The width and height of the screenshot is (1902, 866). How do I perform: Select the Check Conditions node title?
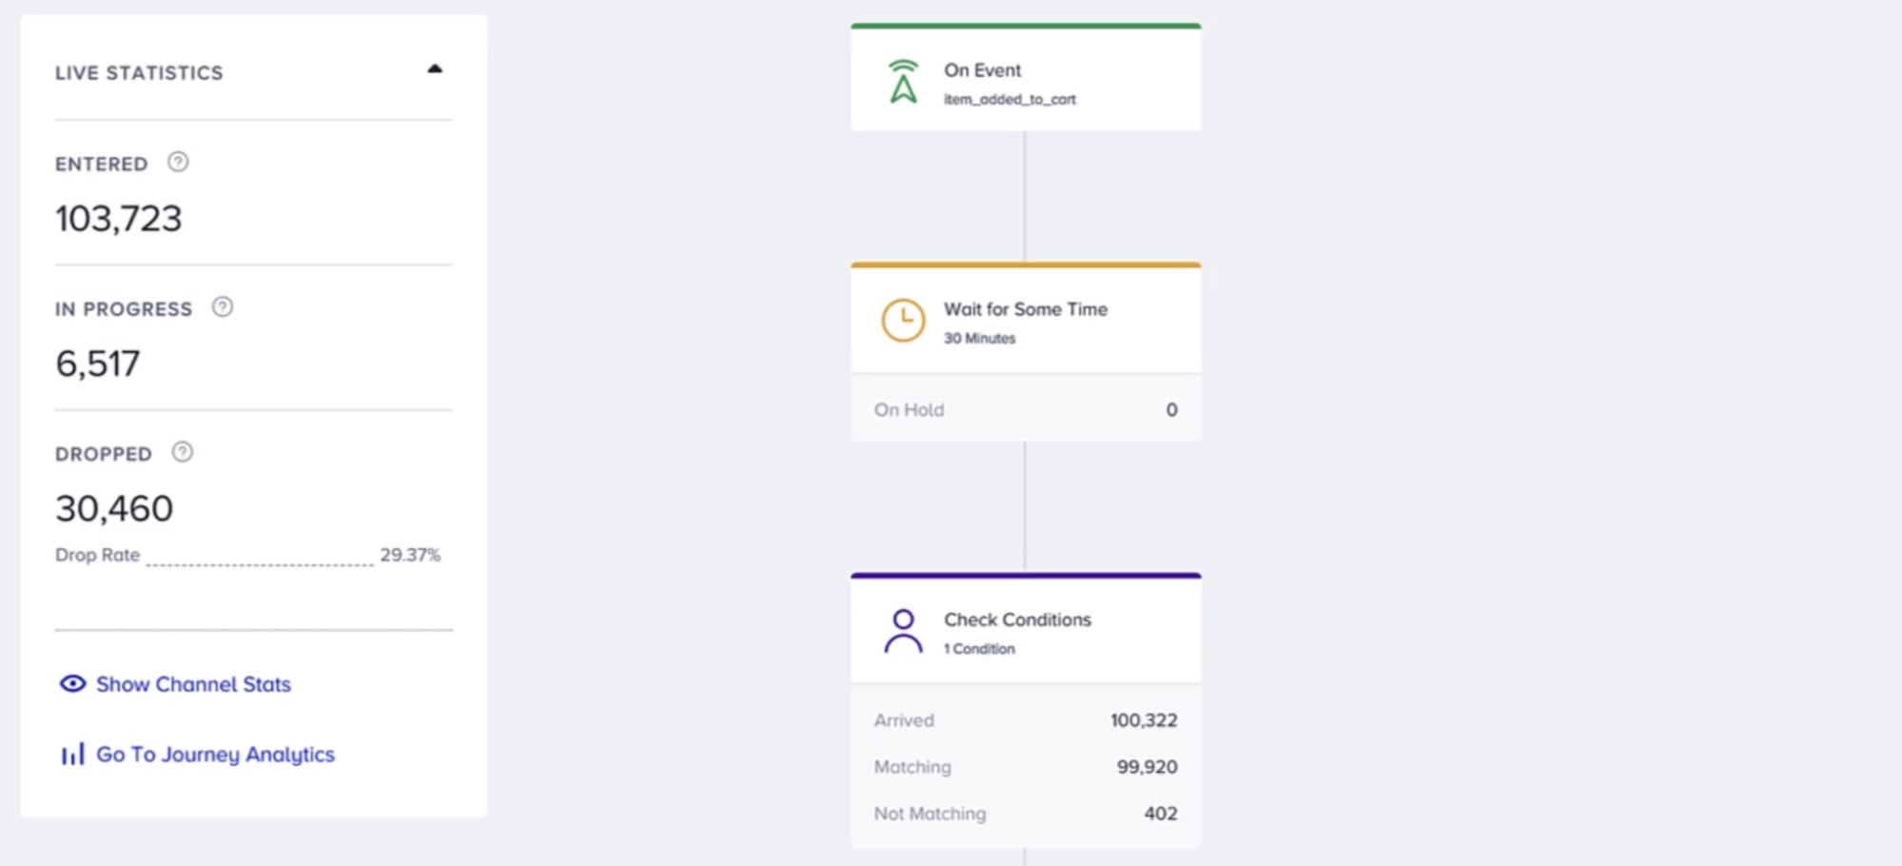point(1016,620)
